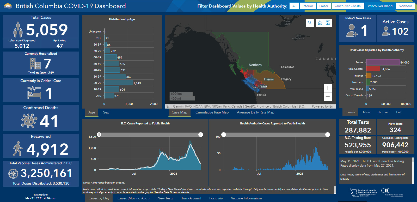Click the Fraser bar in health authority chart
Viewport: 417px width, 202px height.
383,62
